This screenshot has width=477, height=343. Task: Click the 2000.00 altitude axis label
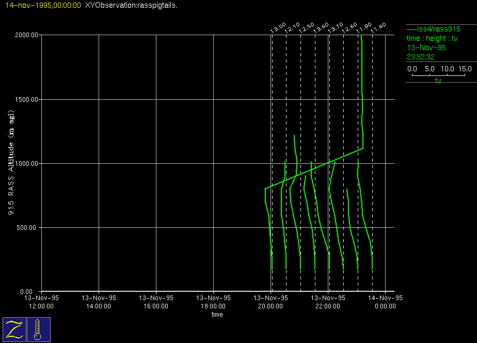point(27,35)
